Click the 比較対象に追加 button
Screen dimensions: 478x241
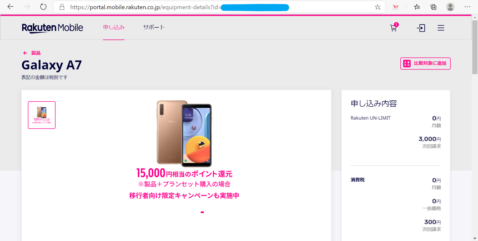(425, 64)
